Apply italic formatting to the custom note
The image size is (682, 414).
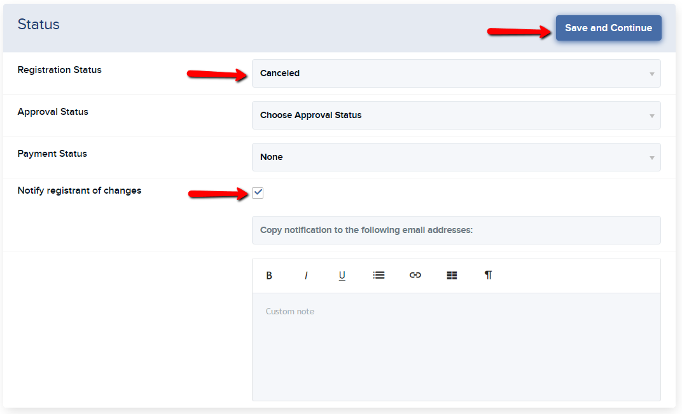306,275
